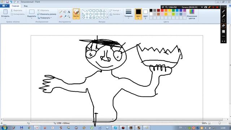Adjust the zoom slider in status bar
The width and height of the screenshot is (231, 130).
219,123
